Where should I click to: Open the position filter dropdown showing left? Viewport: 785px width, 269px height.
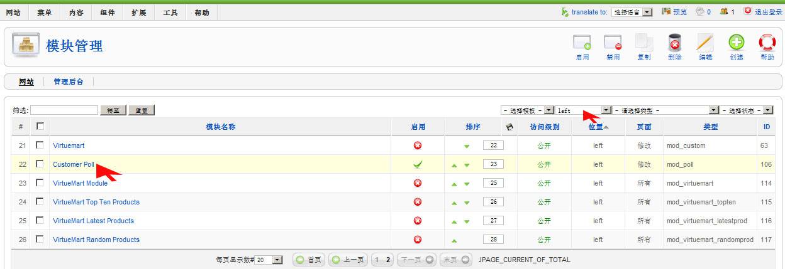pos(583,110)
